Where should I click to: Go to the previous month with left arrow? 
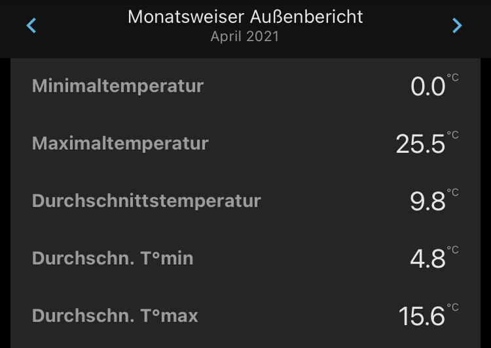pyautogui.click(x=31, y=26)
